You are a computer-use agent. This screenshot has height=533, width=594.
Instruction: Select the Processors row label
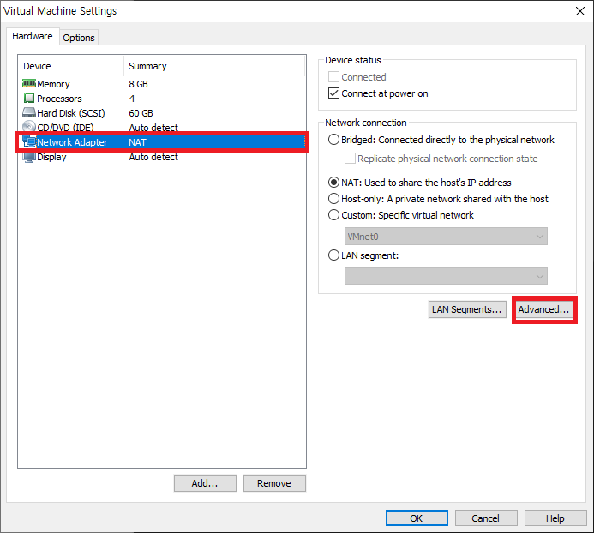tap(59, 99)
